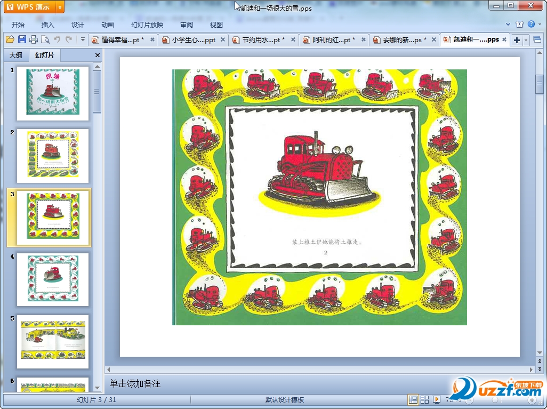Viewport: 547px width, 409px height.
Task: Save the presentation with the floppy disk icon
Action: [22, 39]
